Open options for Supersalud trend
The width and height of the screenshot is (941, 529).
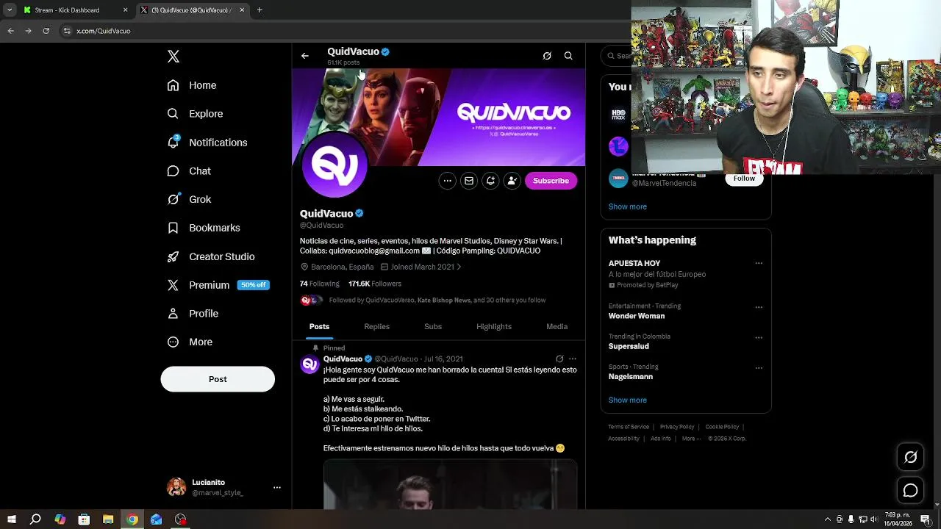[x=759, y=338]
